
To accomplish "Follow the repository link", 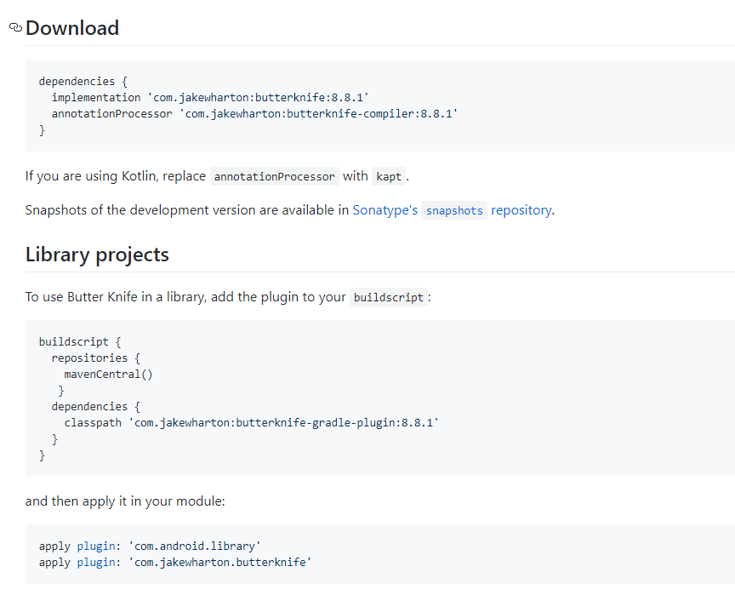I will [521, 210].
